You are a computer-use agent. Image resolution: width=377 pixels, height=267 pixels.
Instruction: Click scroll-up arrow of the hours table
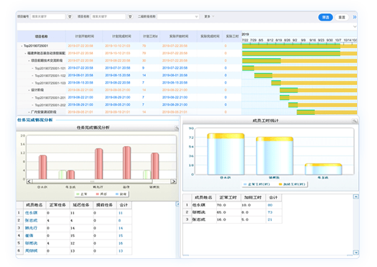point(356,197)
